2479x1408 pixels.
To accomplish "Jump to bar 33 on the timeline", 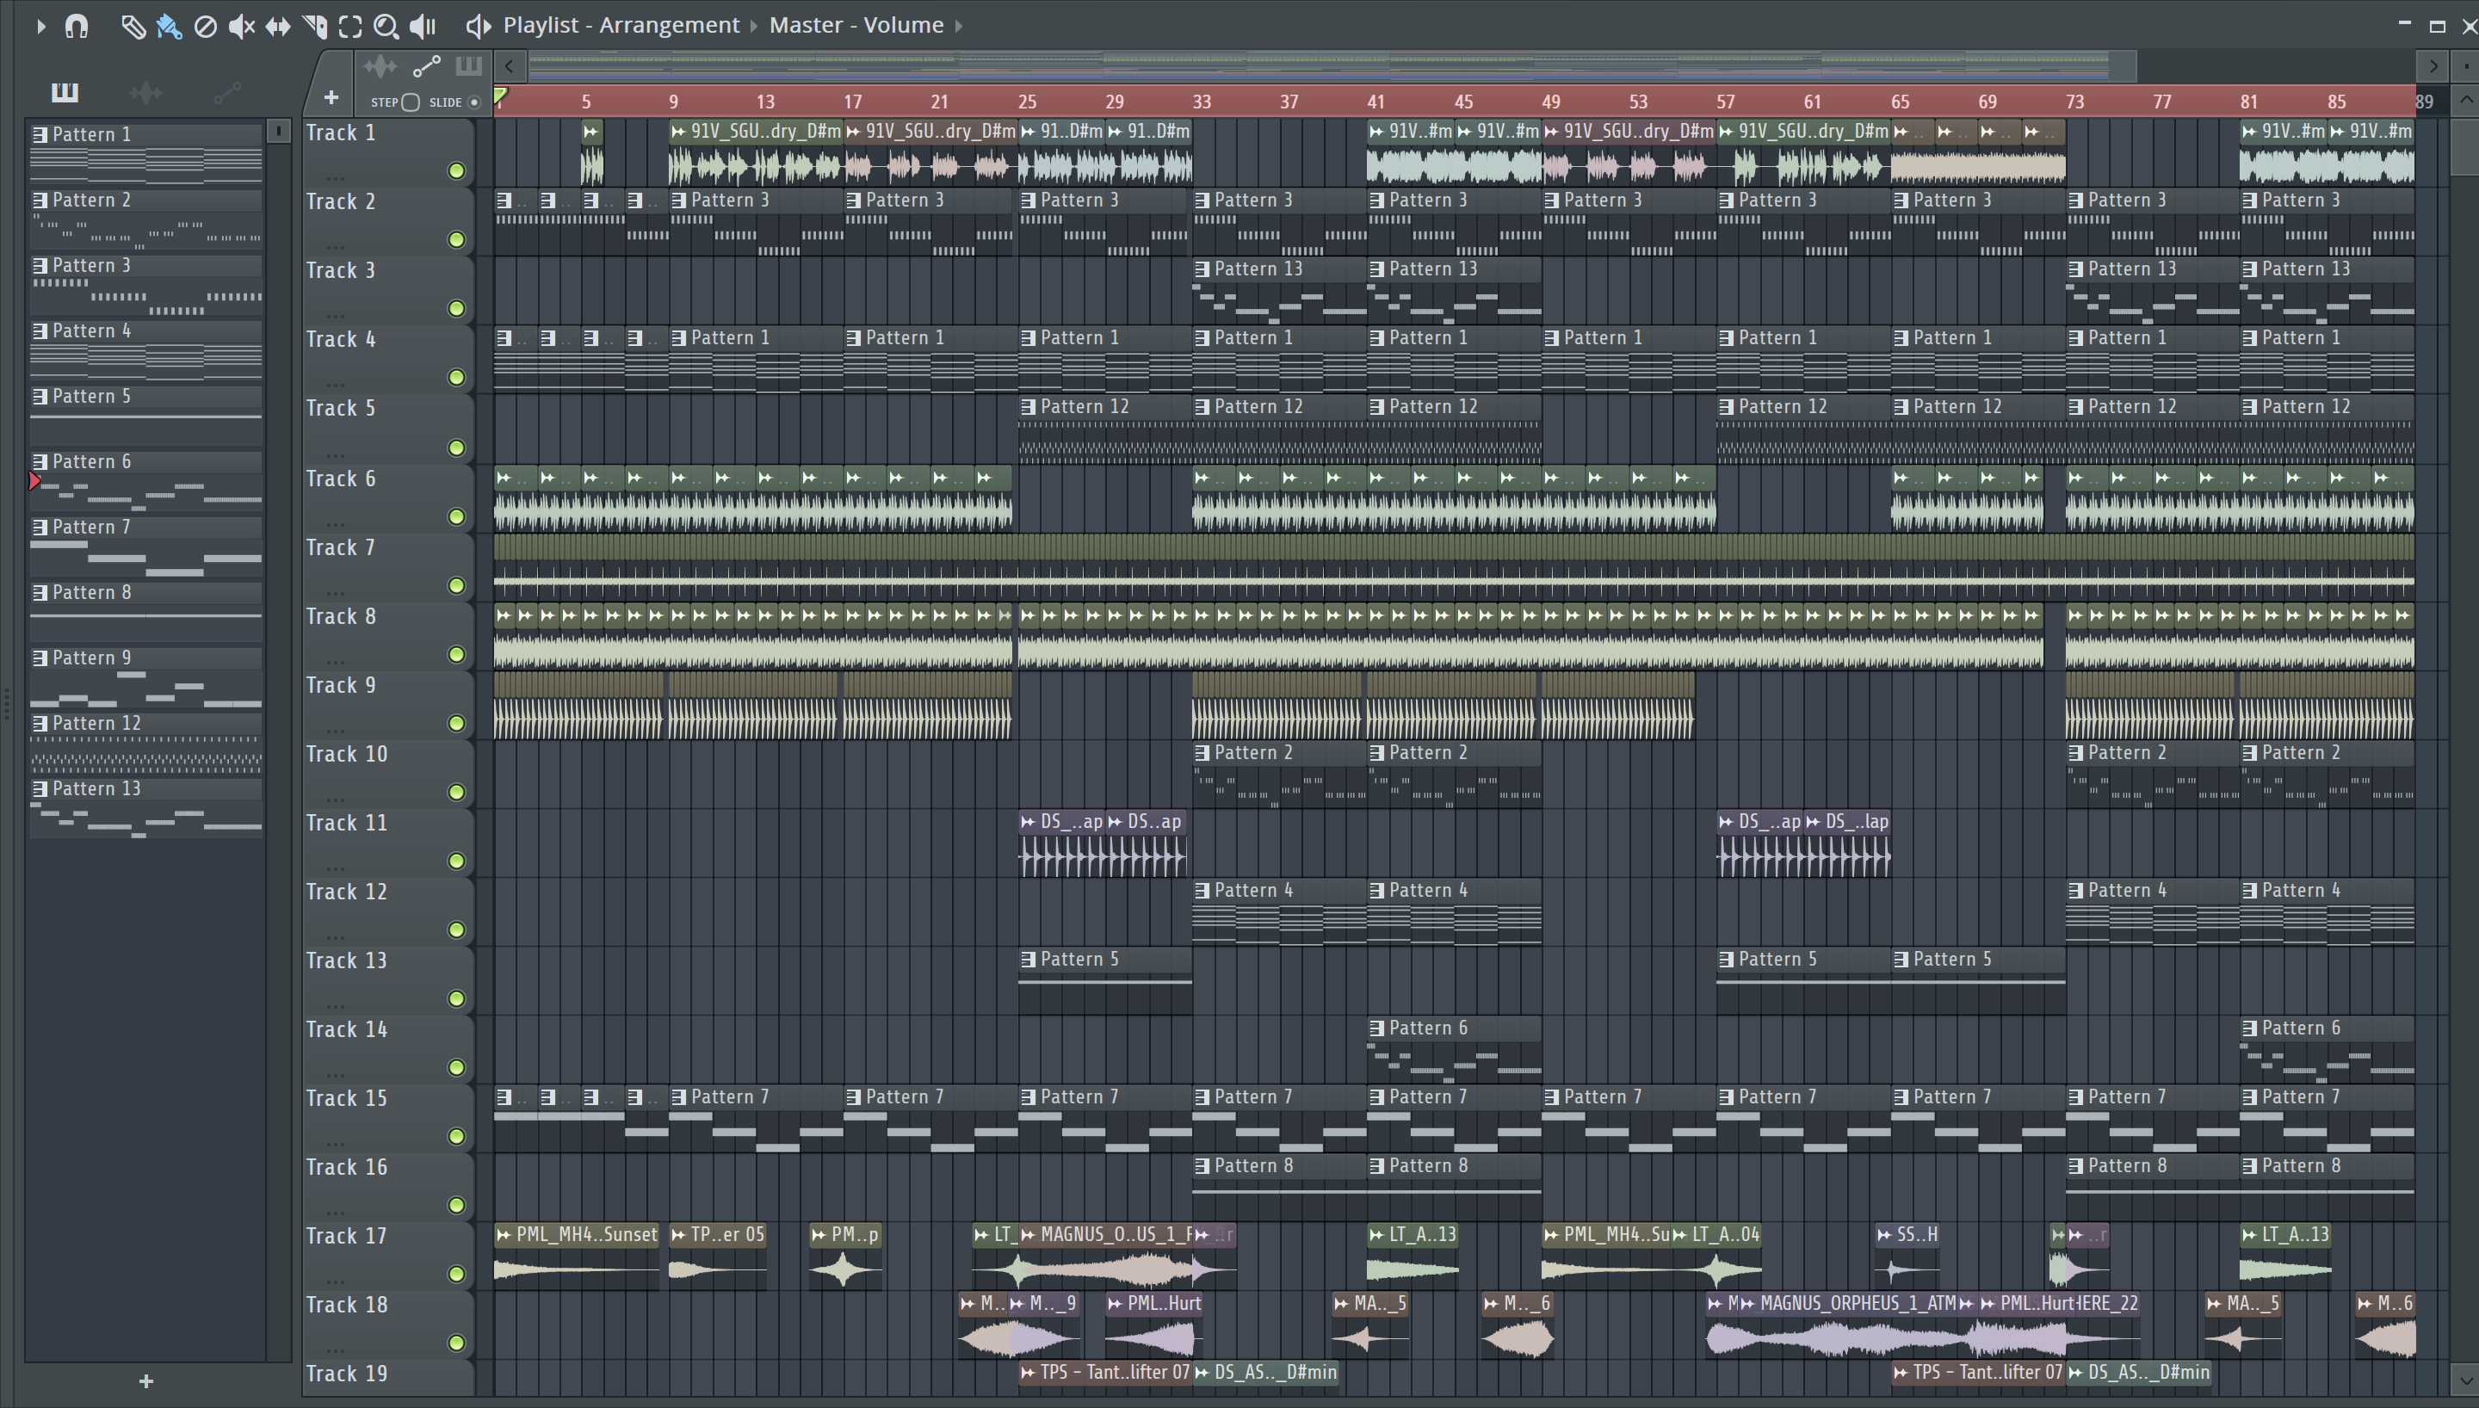I will (x=1201, y=102).
